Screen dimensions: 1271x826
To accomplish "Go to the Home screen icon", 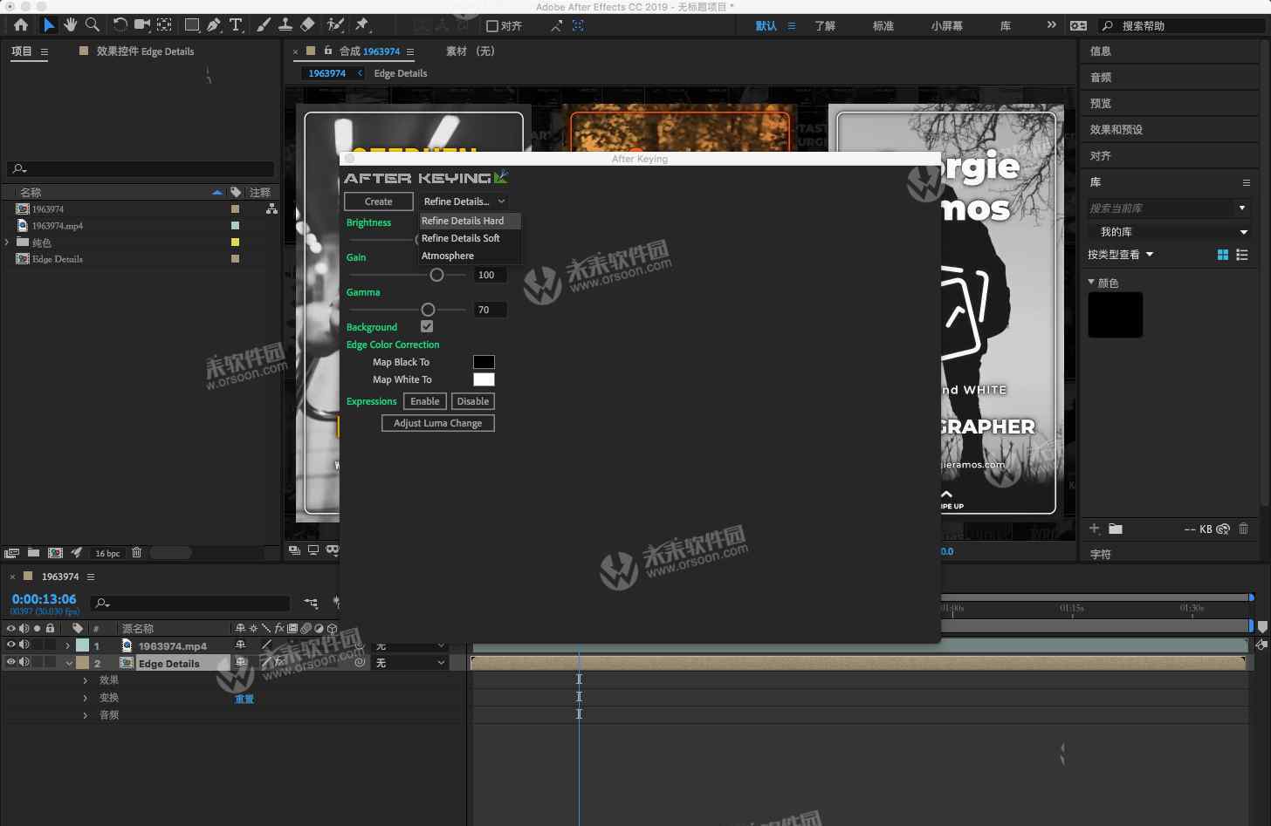I will (x=21, y=25).
